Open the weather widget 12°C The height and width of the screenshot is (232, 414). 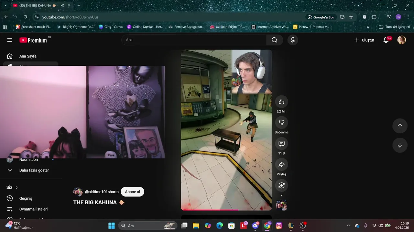point(19,226)
